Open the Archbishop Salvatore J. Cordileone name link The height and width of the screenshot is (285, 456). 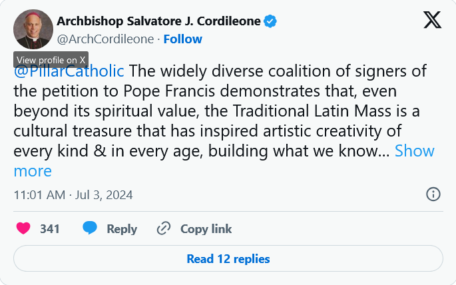(x=157, y=21)
